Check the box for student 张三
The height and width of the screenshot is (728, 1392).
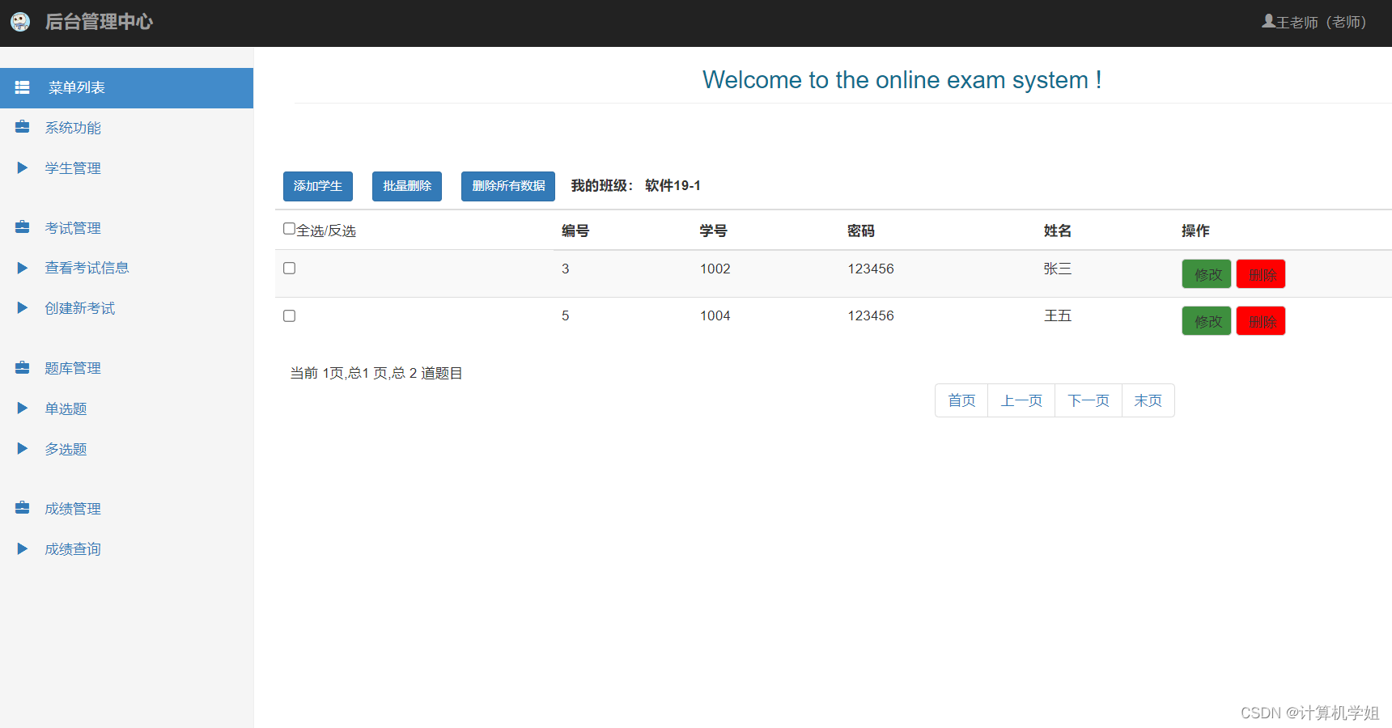point(289,268)
